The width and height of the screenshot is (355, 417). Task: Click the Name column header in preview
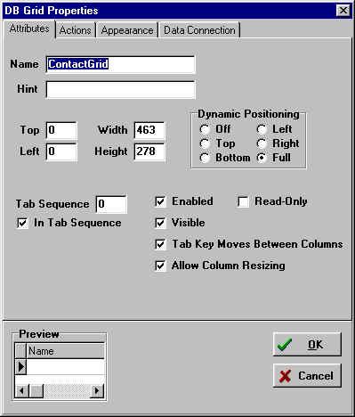(x=65, y=351)
